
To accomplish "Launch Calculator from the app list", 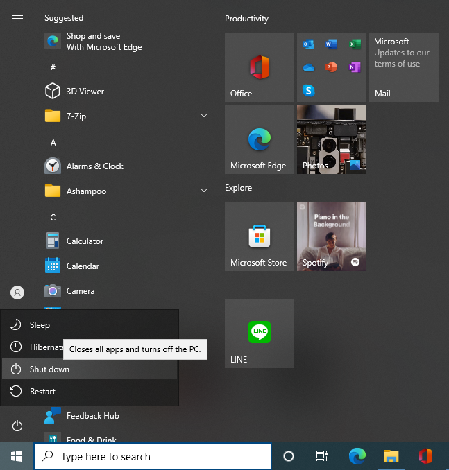I will tap(126, 241).
